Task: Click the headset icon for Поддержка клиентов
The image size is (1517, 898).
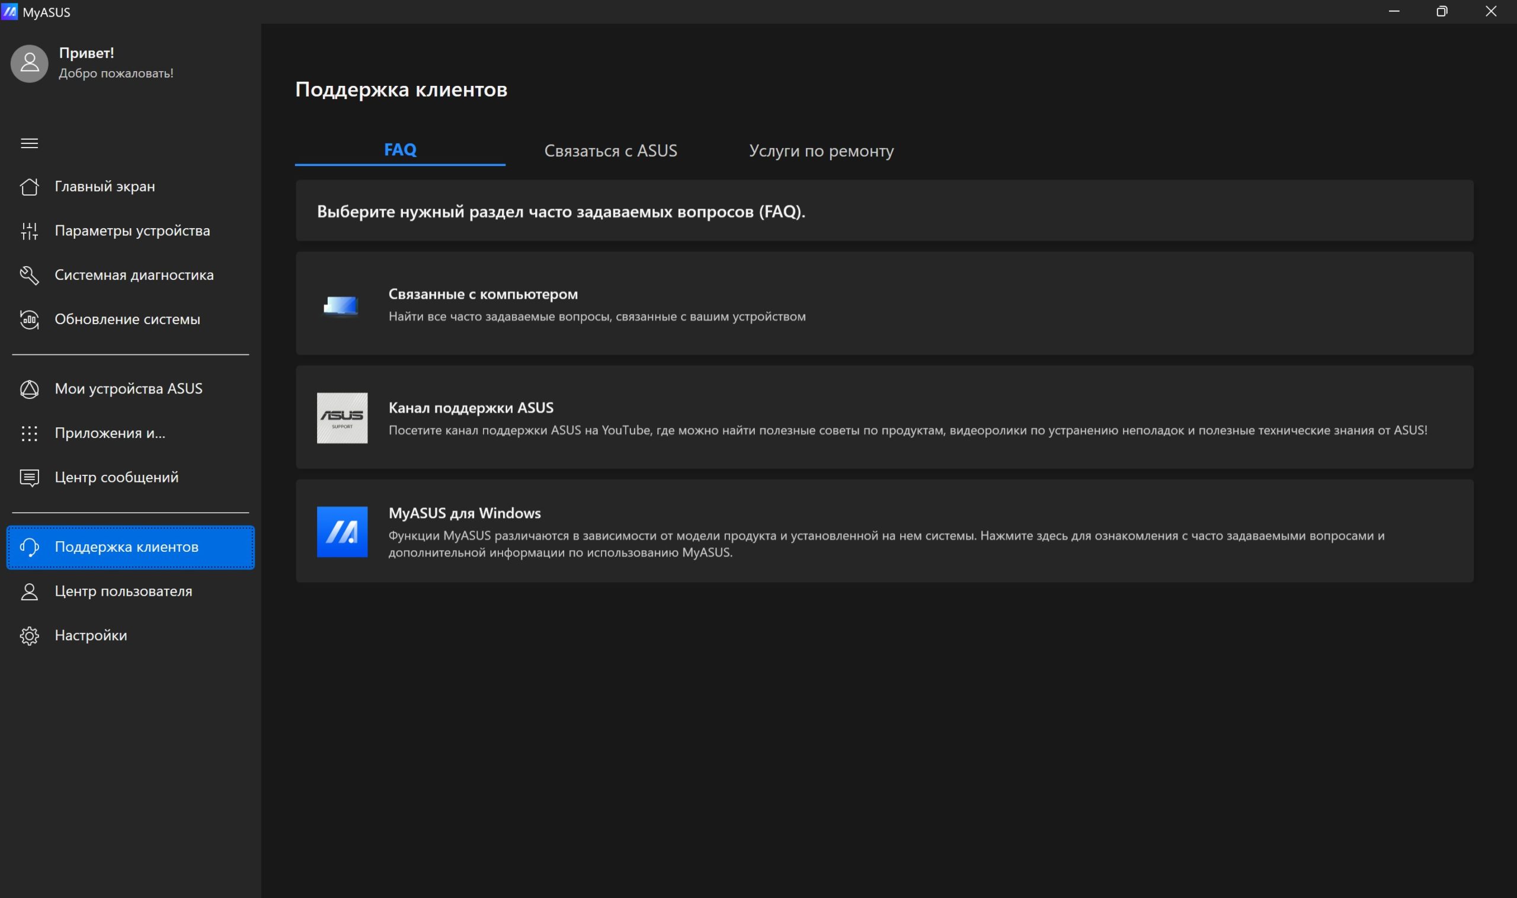Action: (x=29, y=547)
